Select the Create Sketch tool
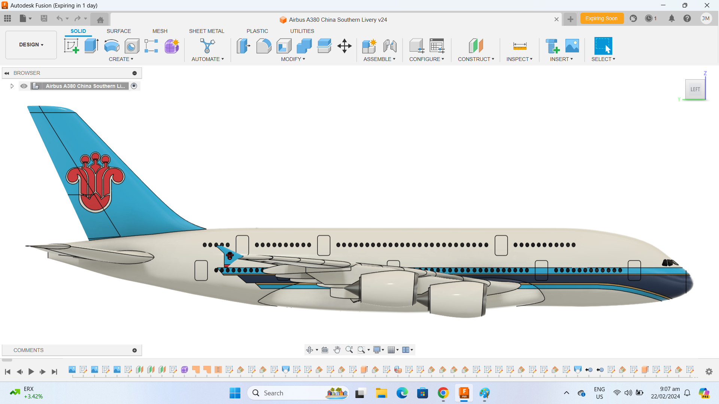This screenshot has width=719, height=404. point(71,45)
